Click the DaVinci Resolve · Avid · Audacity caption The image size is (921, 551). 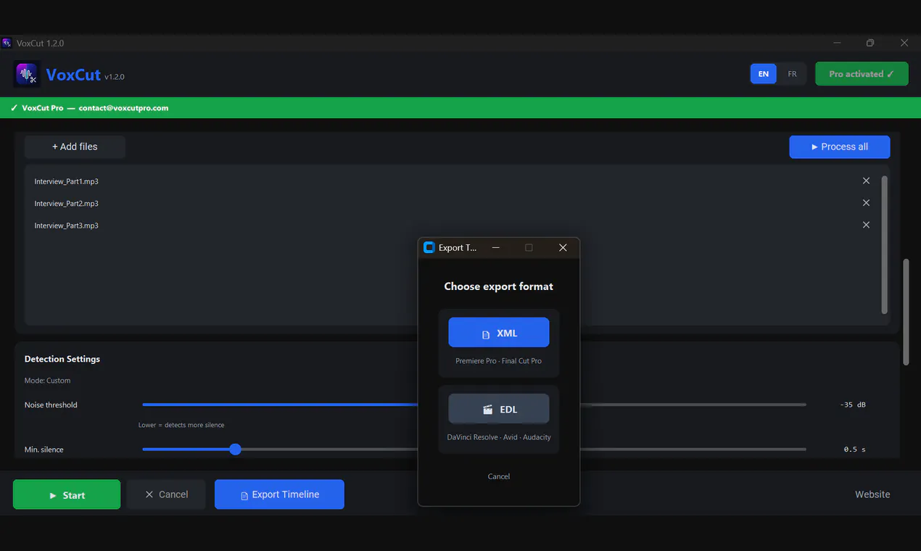(499, 437)
